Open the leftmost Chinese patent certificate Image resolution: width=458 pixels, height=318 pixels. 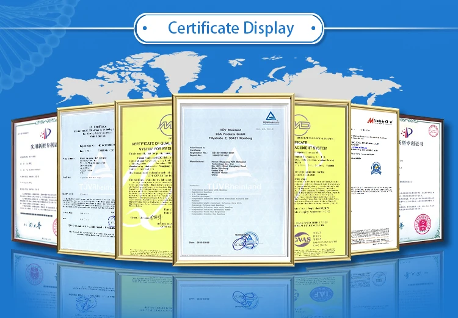click(34, 183)
